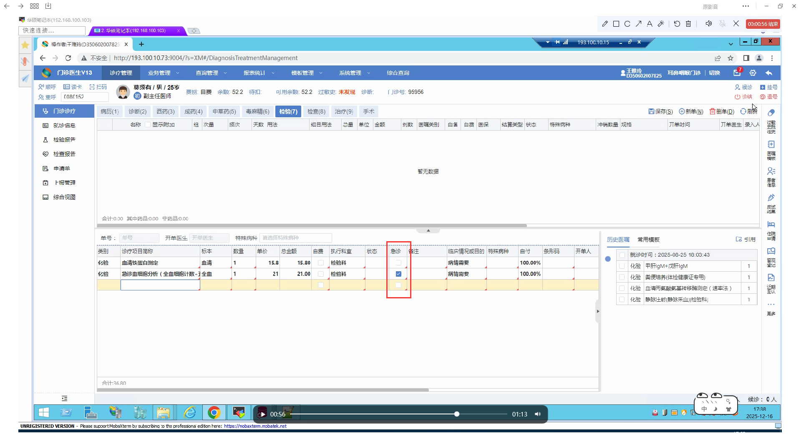Open the 诊疗管理 menu

(x=121, y=73)
